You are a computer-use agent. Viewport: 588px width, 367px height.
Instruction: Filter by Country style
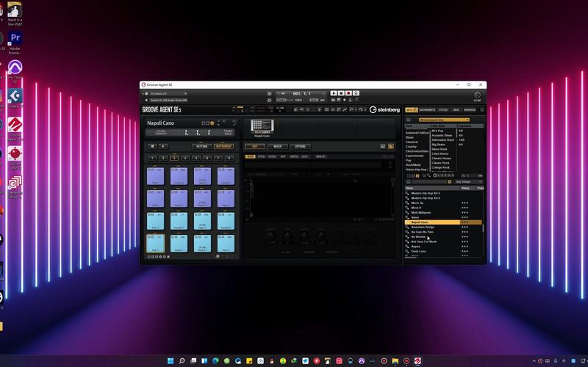click(411, 146)
